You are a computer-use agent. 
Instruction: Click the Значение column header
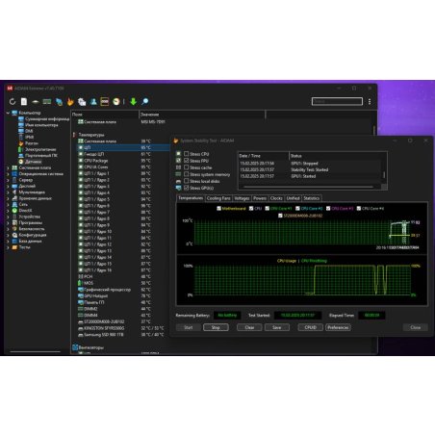pos(202,115)
